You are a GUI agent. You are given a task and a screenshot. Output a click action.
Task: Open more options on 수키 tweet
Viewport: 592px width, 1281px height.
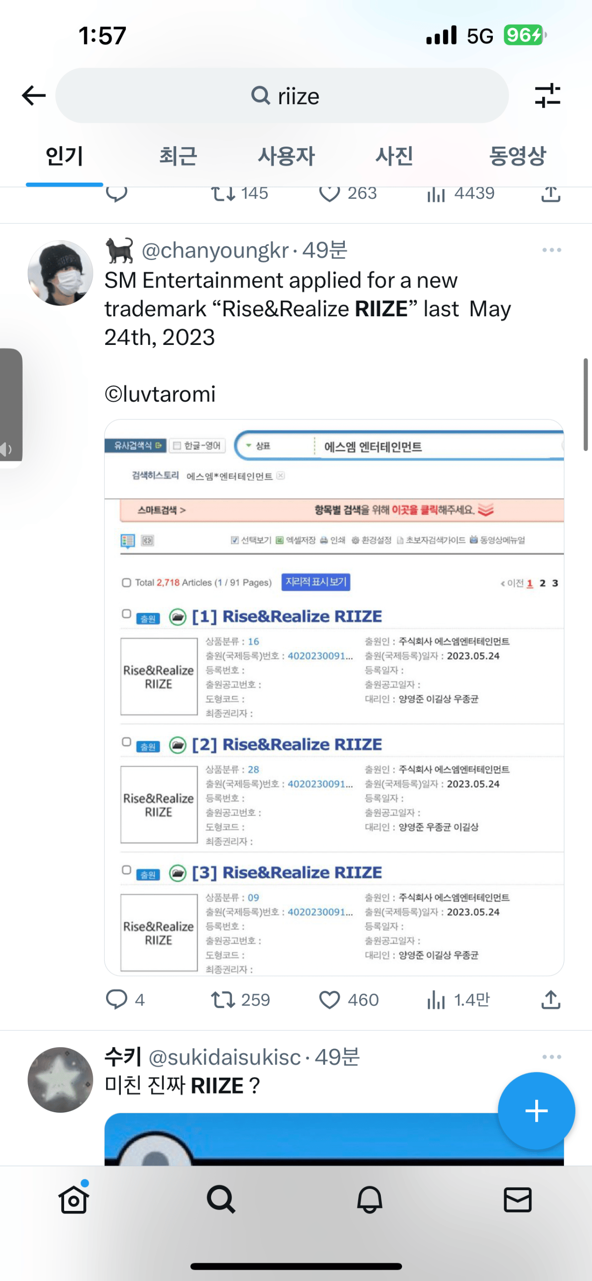click(x=552, y=1056)
